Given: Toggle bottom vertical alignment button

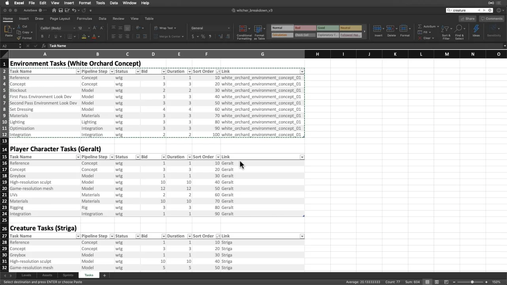Looking at the screenshot, I should [127, 28].
